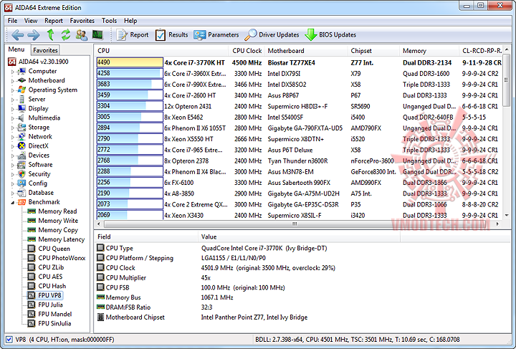Click the Refresh icon in toolbar
The width and height of the screenshot is (516, 349).
click(x=66, y=34)
